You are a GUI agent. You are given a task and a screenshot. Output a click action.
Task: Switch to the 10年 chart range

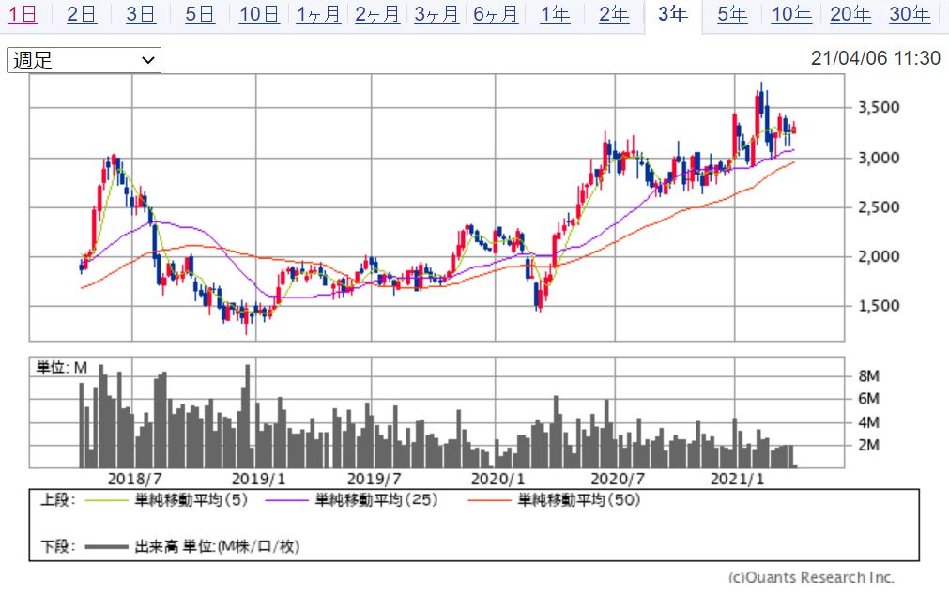coord(791,14)
